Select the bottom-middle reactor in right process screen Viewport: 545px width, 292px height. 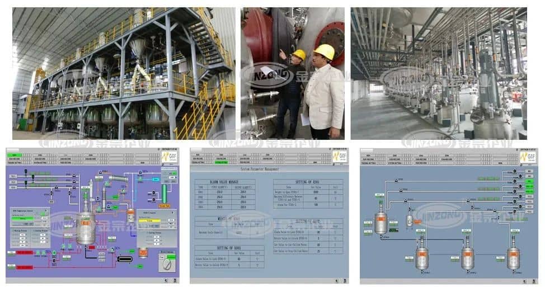(468, 257)
